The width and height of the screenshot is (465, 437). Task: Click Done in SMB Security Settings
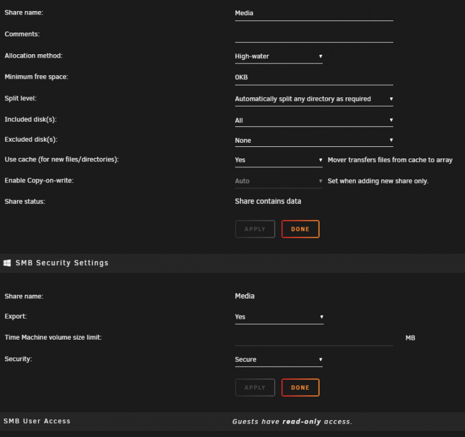[x=300, y=387]
